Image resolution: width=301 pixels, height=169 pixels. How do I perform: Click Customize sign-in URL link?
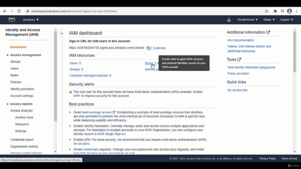pos(159,48)
